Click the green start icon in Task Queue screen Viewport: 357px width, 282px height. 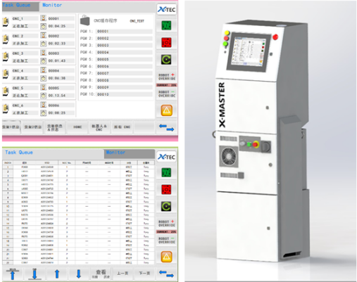pos(166,172)
